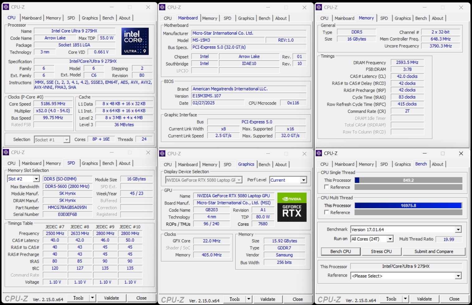
Task: Click single thread score bar 849.2
Action: (408, 180)
